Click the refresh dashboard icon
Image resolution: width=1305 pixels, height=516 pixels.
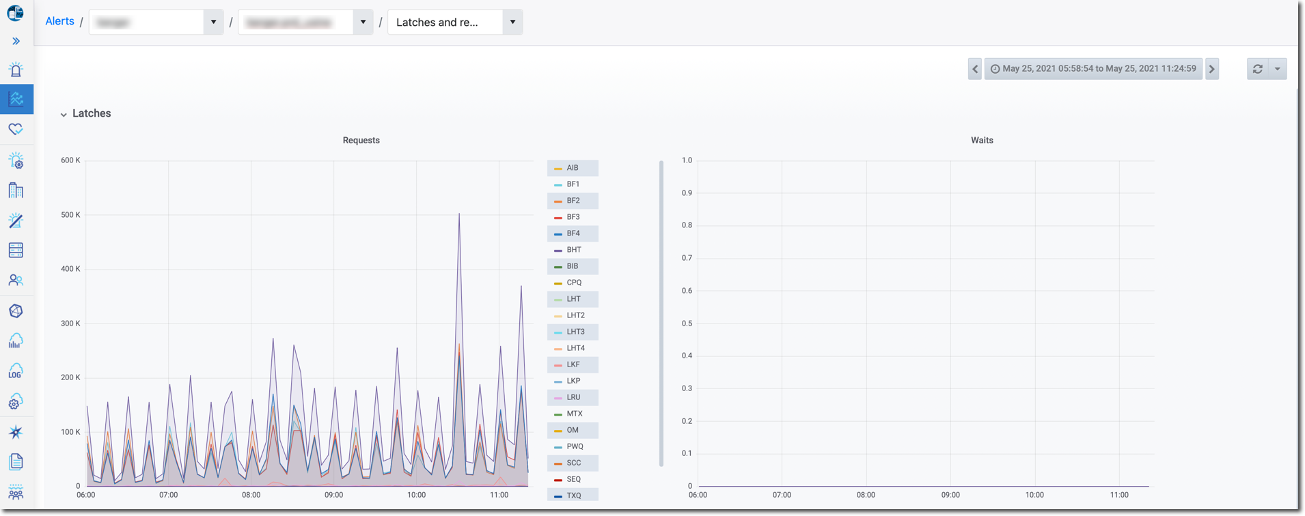1257,69
